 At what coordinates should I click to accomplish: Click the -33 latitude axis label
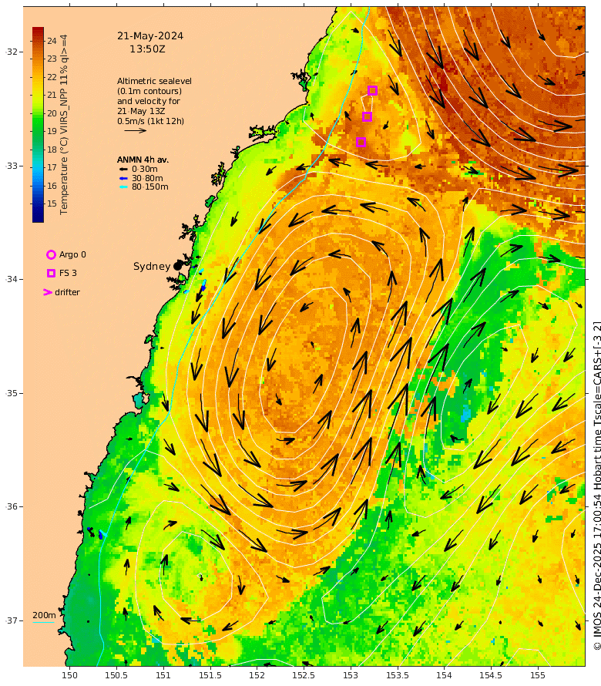coord(12,166)
